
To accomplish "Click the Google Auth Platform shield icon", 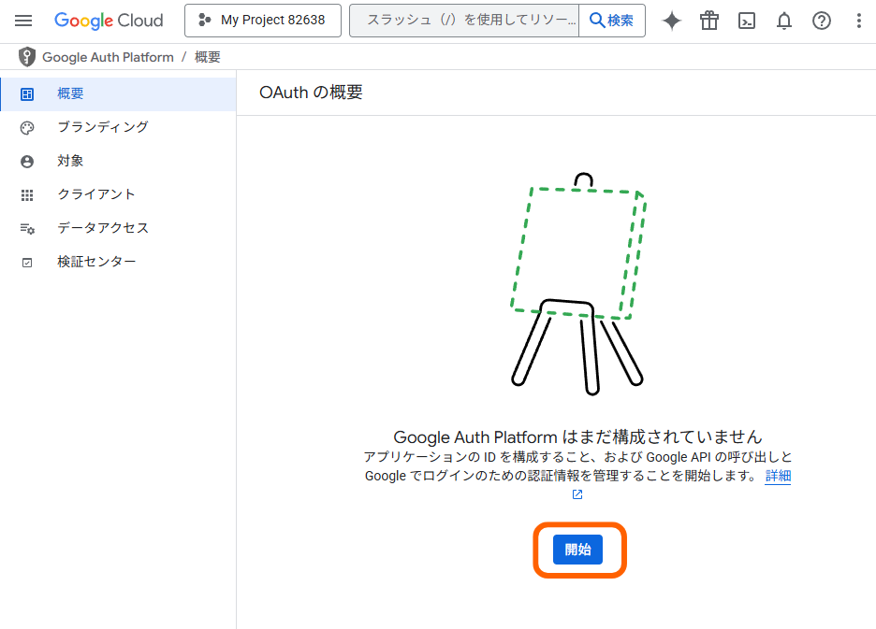I will click(x=26, y=57).
